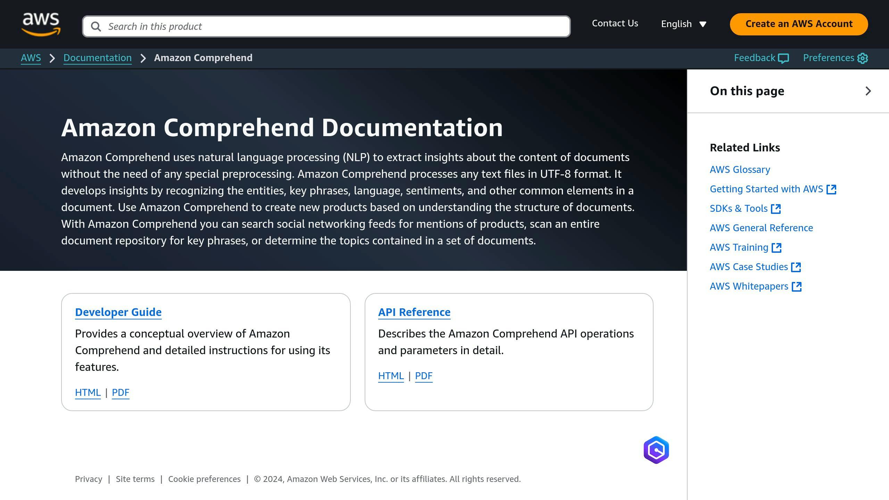
Task: Open Developer Guide HTML version
Action: (x=88, y=393)
